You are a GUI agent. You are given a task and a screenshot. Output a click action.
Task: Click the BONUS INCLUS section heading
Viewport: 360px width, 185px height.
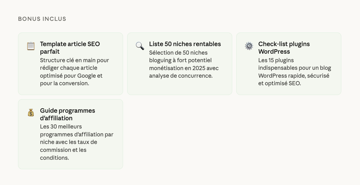pos(42,19)
